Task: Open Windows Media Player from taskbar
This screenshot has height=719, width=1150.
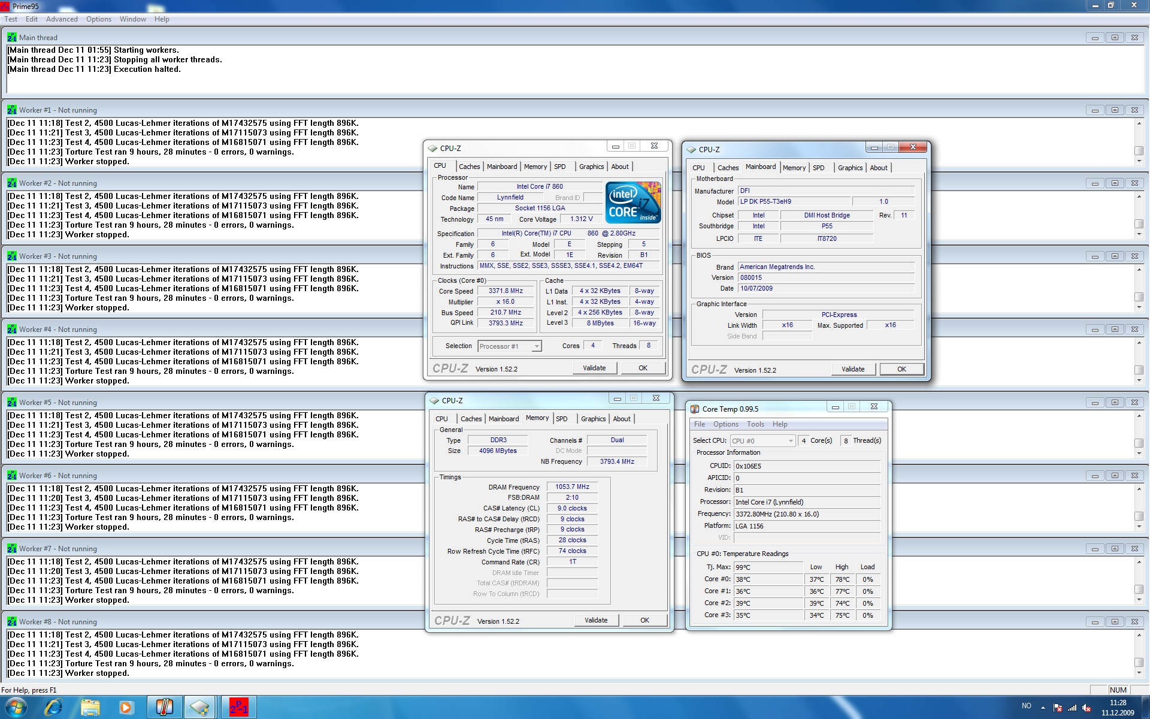Action: point(126,707)
